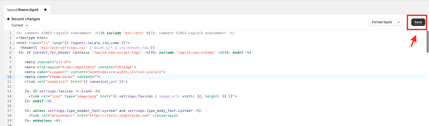
Task: Collapse the head tag fold on line 4
Action: coord(13,48)
